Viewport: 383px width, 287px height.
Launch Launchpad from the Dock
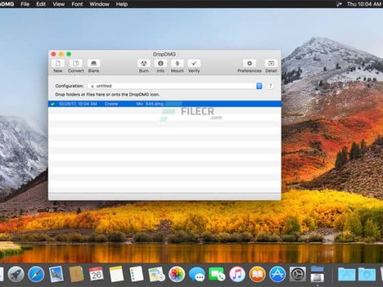tap(16, 274)
